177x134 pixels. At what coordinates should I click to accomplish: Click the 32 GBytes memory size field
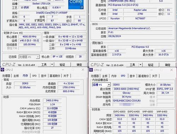[25, 87]
